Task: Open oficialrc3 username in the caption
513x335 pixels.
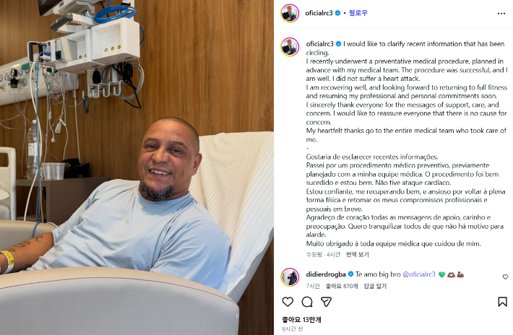Action: (319, 43)
